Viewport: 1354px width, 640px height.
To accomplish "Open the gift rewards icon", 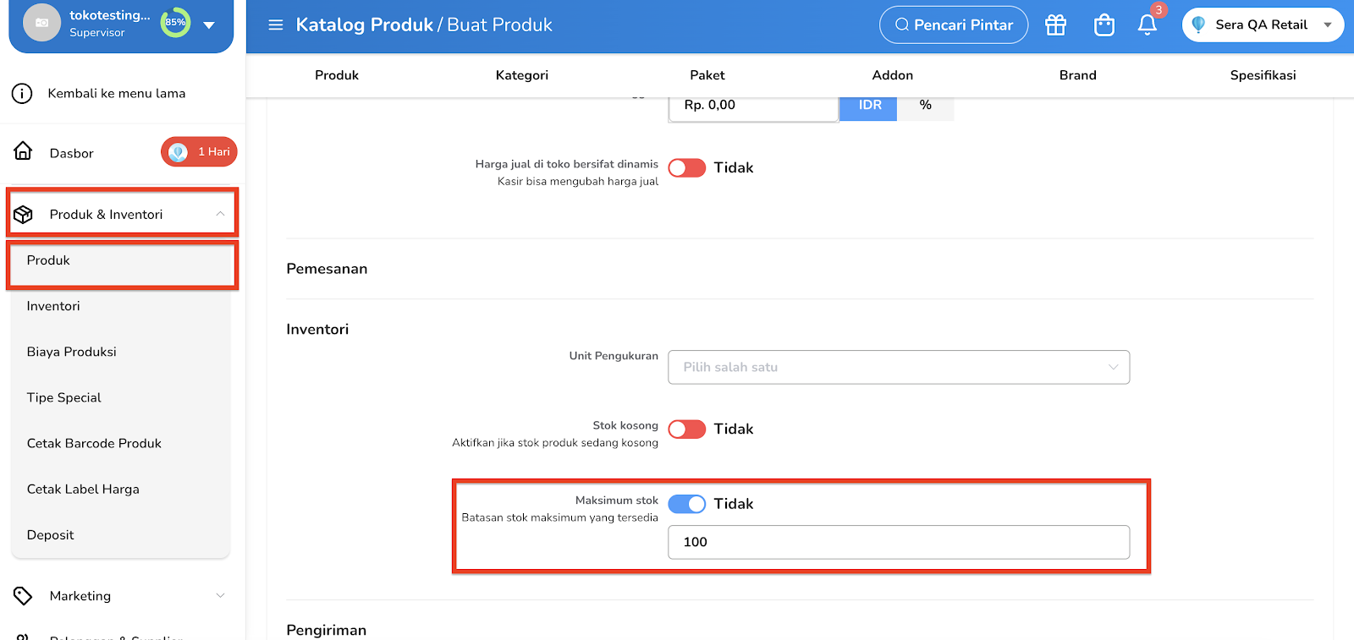I will coord(1055,25).
